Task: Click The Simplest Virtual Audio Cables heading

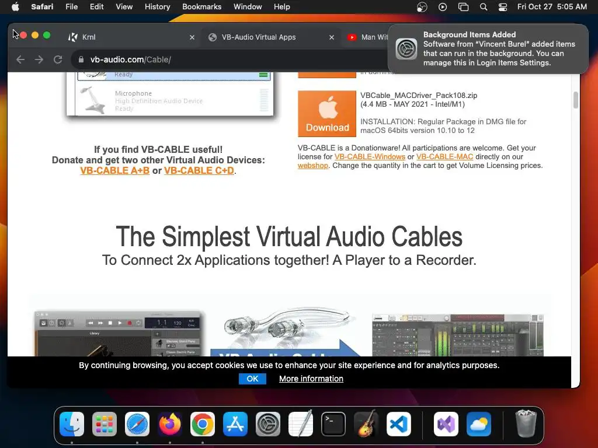Action: pyautogui.click(x=289, y=237)
